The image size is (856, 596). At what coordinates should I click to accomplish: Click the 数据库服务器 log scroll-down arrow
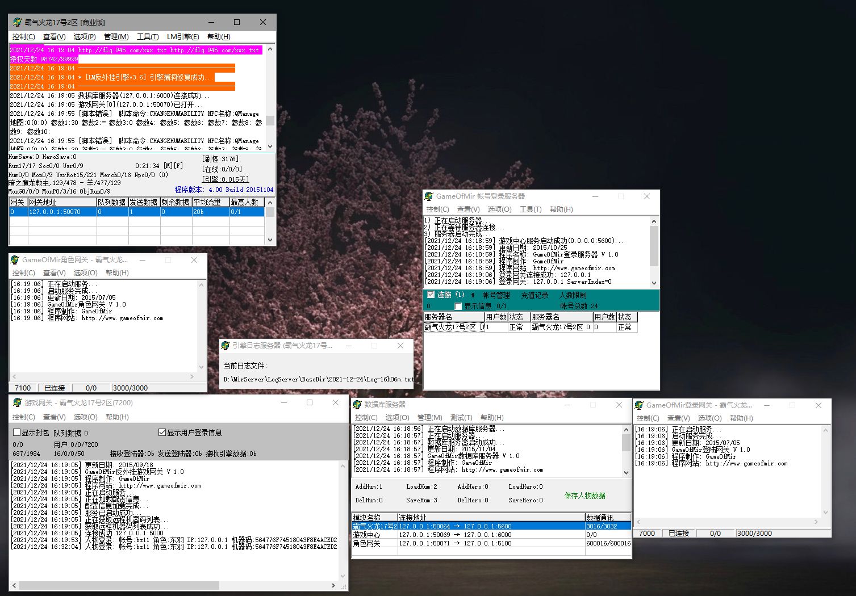(626, 472)
